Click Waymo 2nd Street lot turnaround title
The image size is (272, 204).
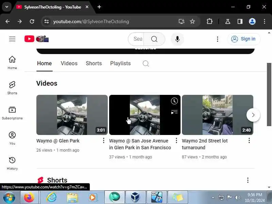click(205, 144)
